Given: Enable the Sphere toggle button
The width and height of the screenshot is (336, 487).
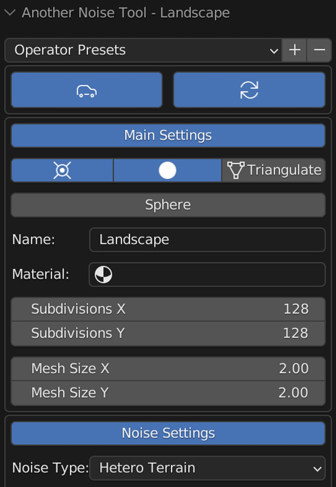Looking at the screenshot, I should pos(168,205).
